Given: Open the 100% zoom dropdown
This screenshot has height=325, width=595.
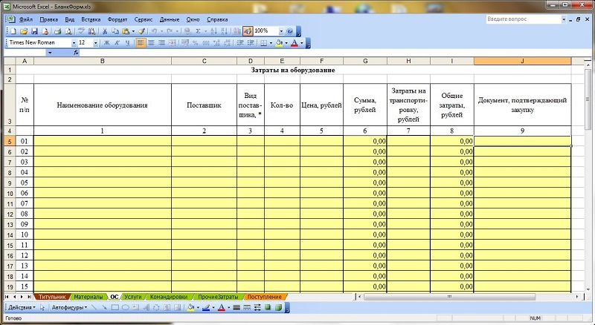Looking at the screenshot, I should point(281,32).
